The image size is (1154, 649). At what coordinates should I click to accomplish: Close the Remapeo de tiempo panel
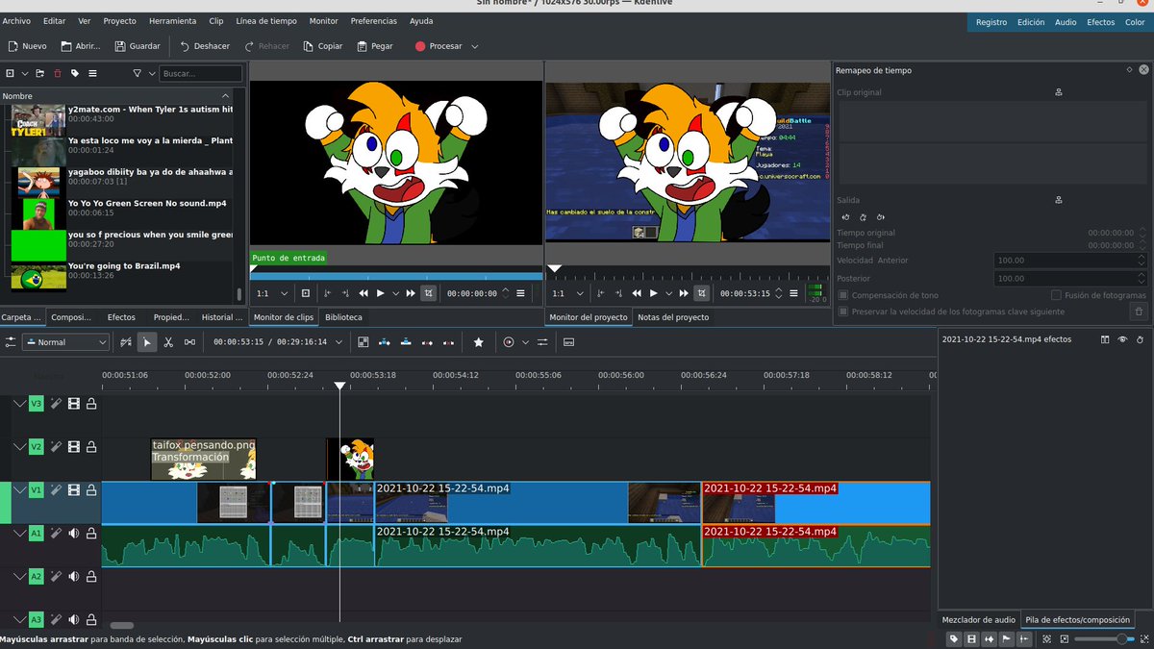1143,70
